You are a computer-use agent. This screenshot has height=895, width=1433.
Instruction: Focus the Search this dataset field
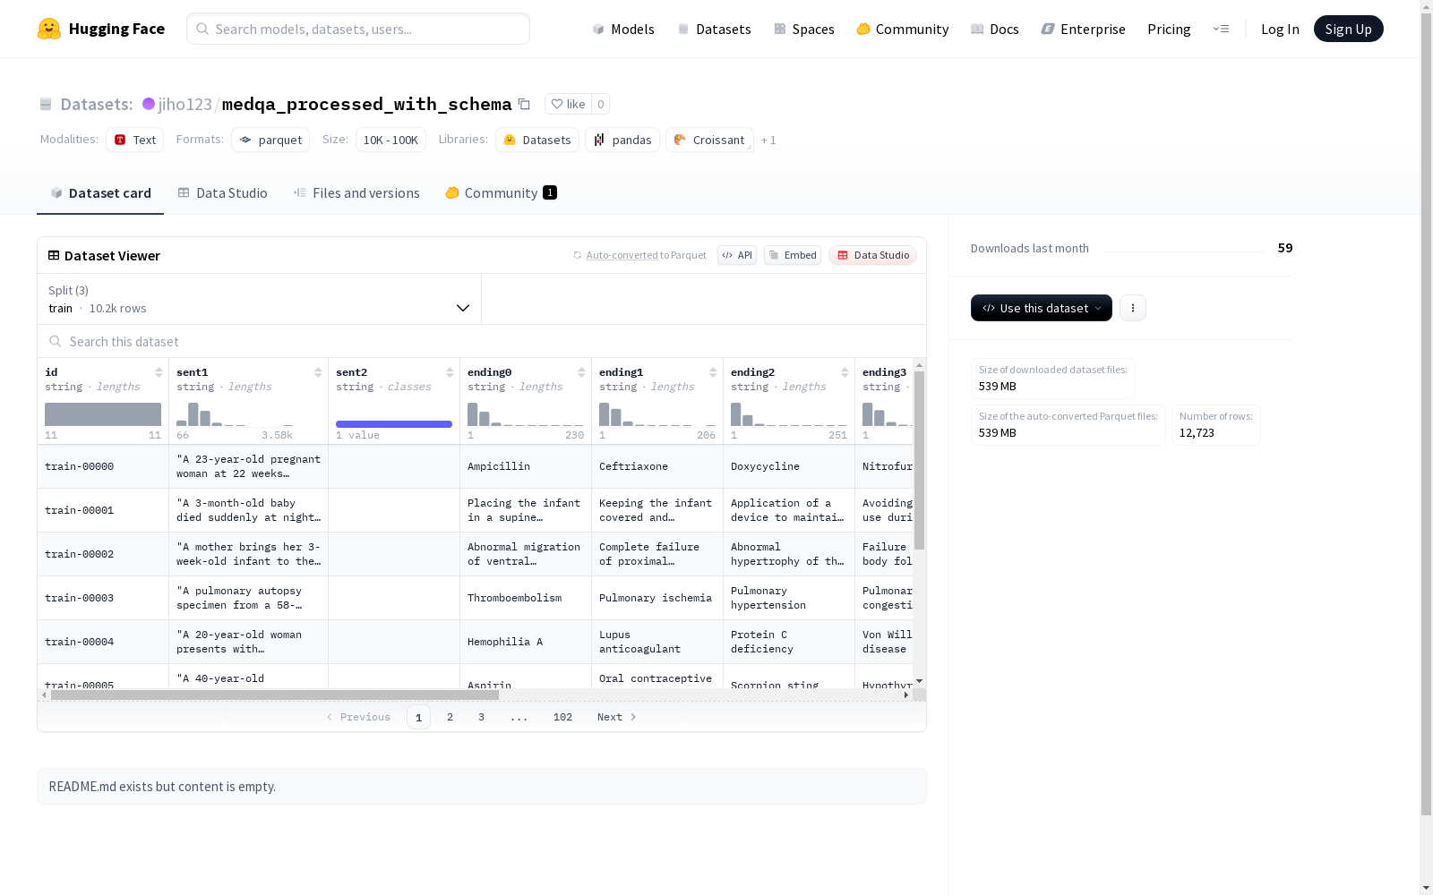[x=482, y=341]
